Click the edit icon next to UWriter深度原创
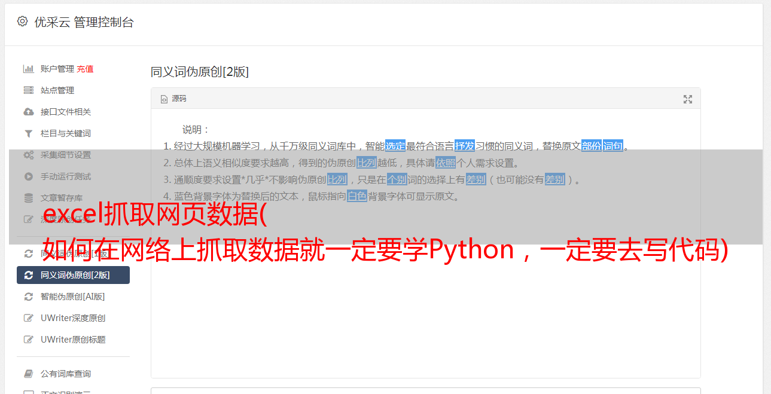Screen dimensions: 771x394 coord(28,318)
